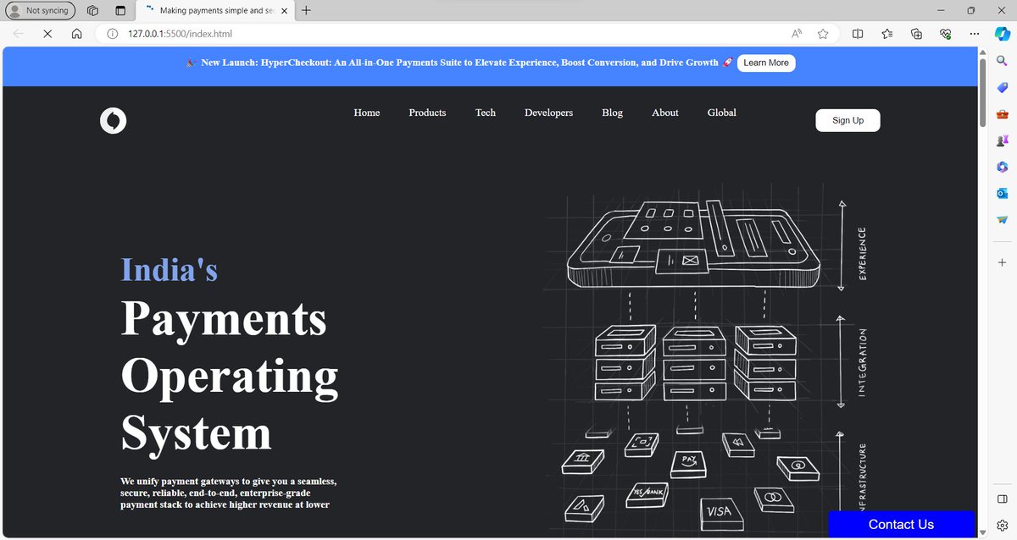The height and width of the screenshot is (540, 1017).
Task: Click the blue Contact Us button
Action: click(901, 525)
